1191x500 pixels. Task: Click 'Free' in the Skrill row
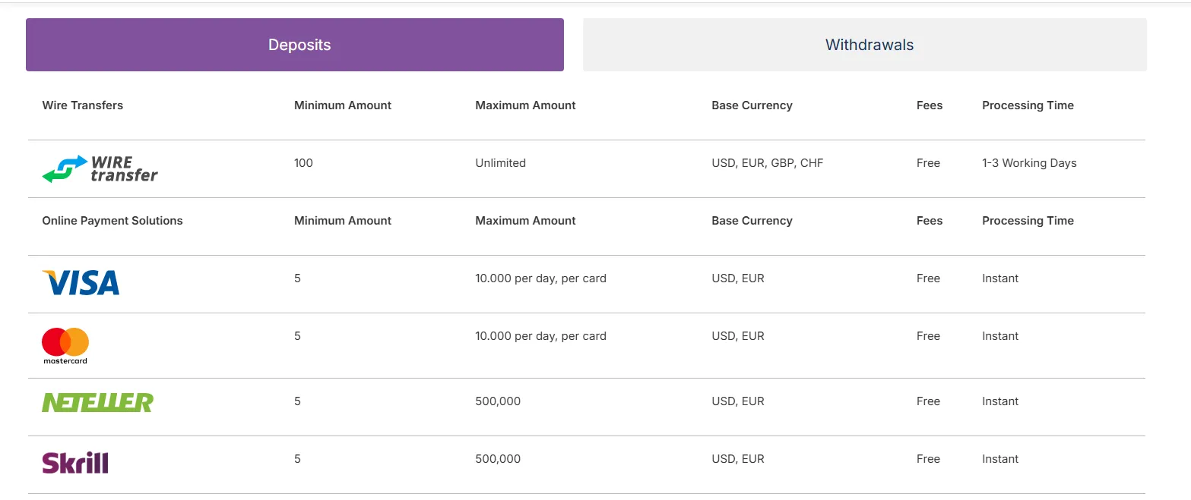(929, 459)
